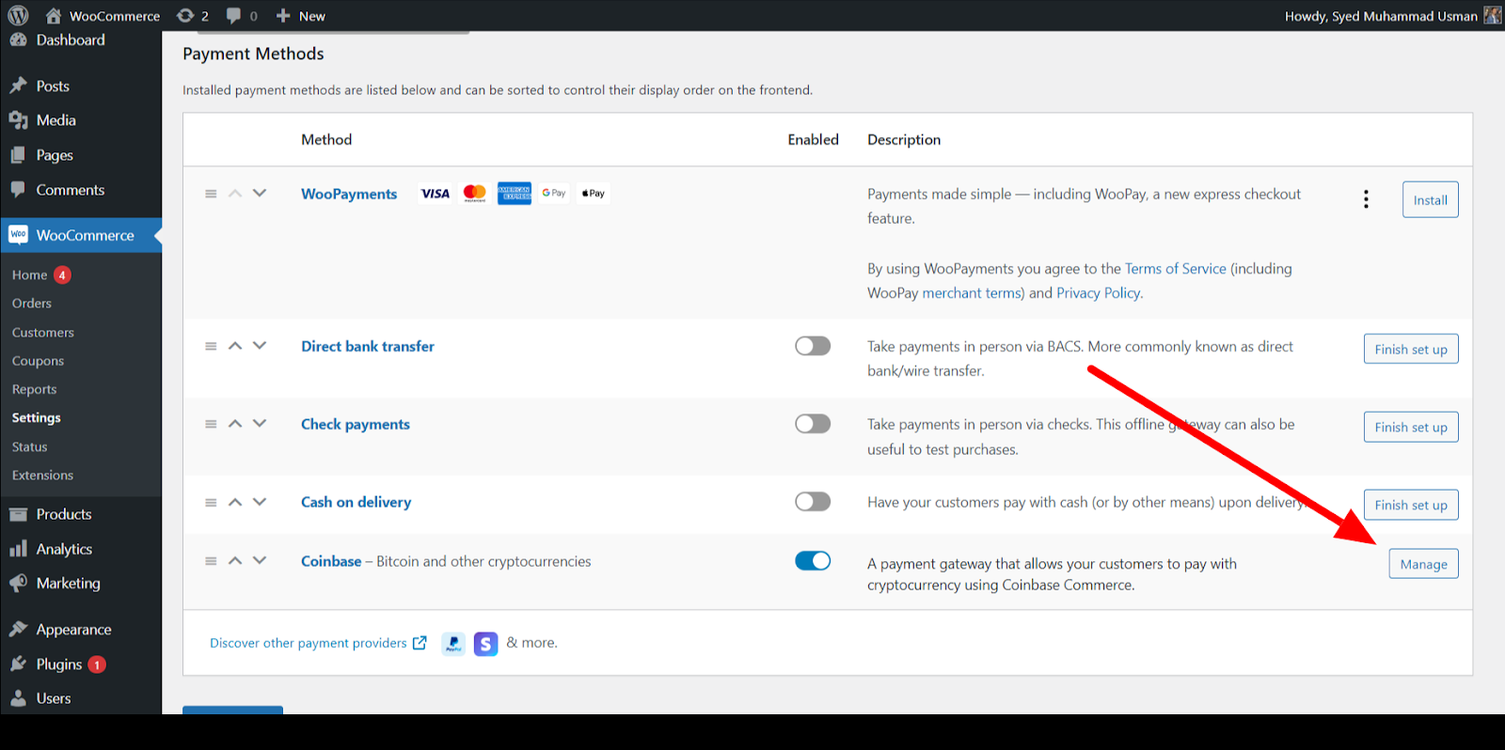1505x750 pixels.
Task: Click the Stripe provider icon
Action: pos(485,644)
